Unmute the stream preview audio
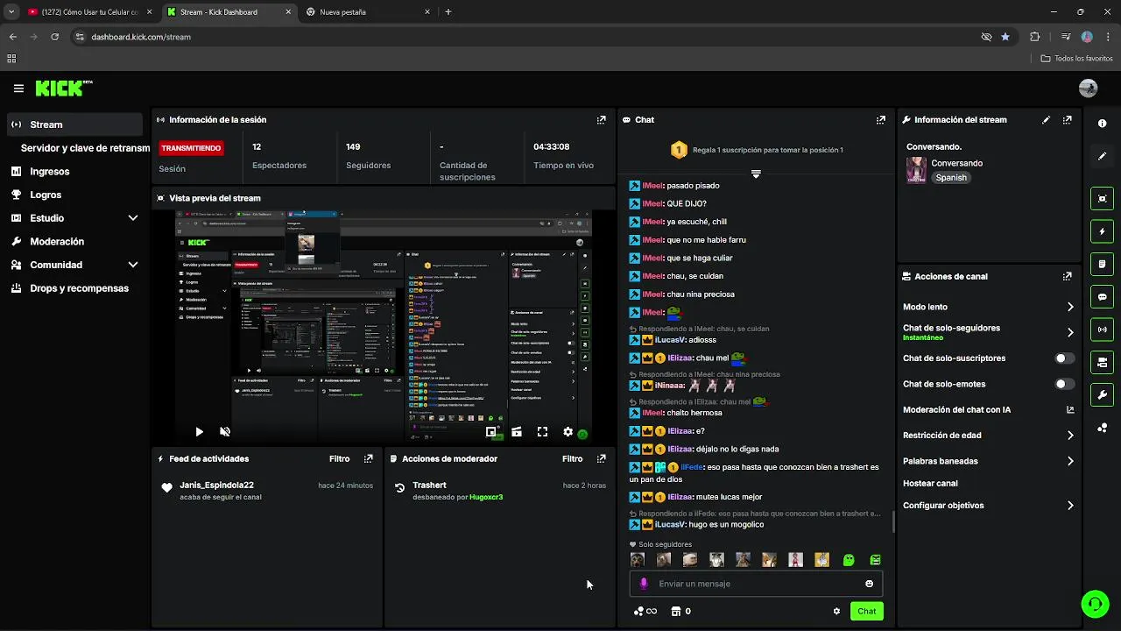Viewport: 1121px width, 631px height. 225,432
